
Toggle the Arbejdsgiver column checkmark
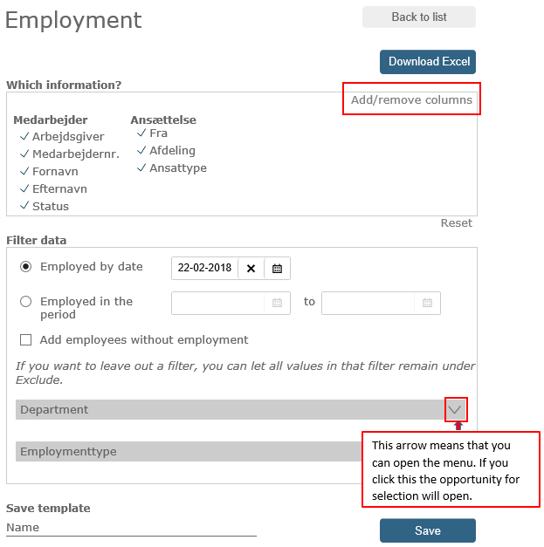pyautogui.click(x=24, y=137)
